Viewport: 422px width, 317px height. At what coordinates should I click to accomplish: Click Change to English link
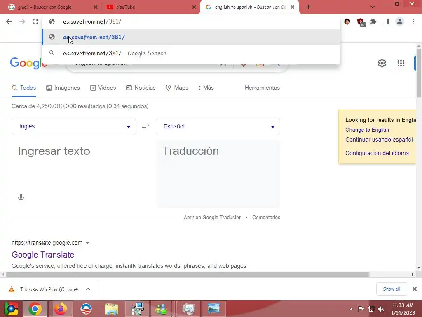tap(367, 130)
